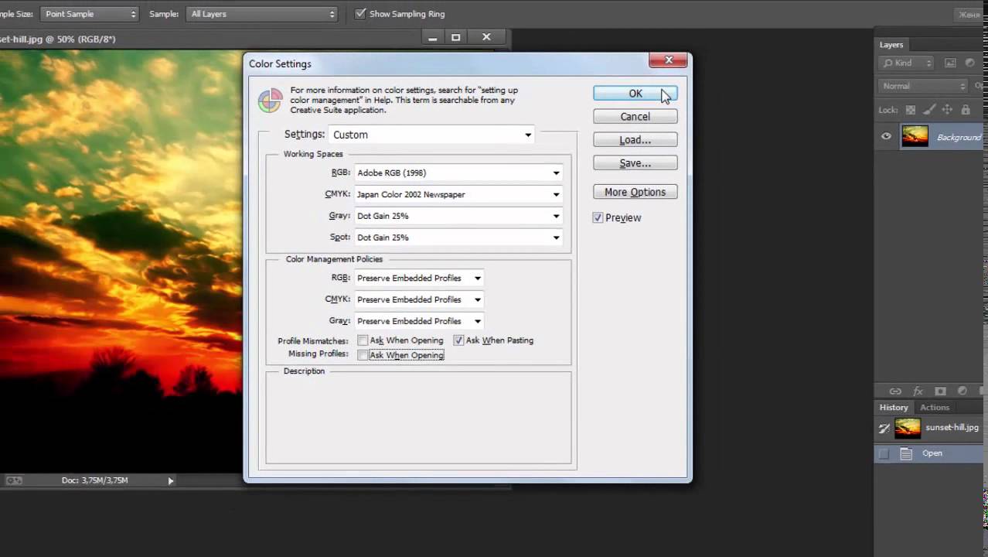
Task: Open the layer style fx icon
Action: tap(918, 391)
